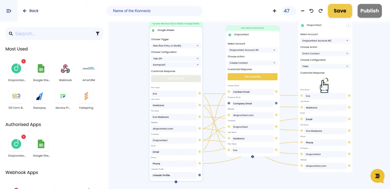Zoom in with the plus icon
Viewport: 390px width, 189px height.
274,11
